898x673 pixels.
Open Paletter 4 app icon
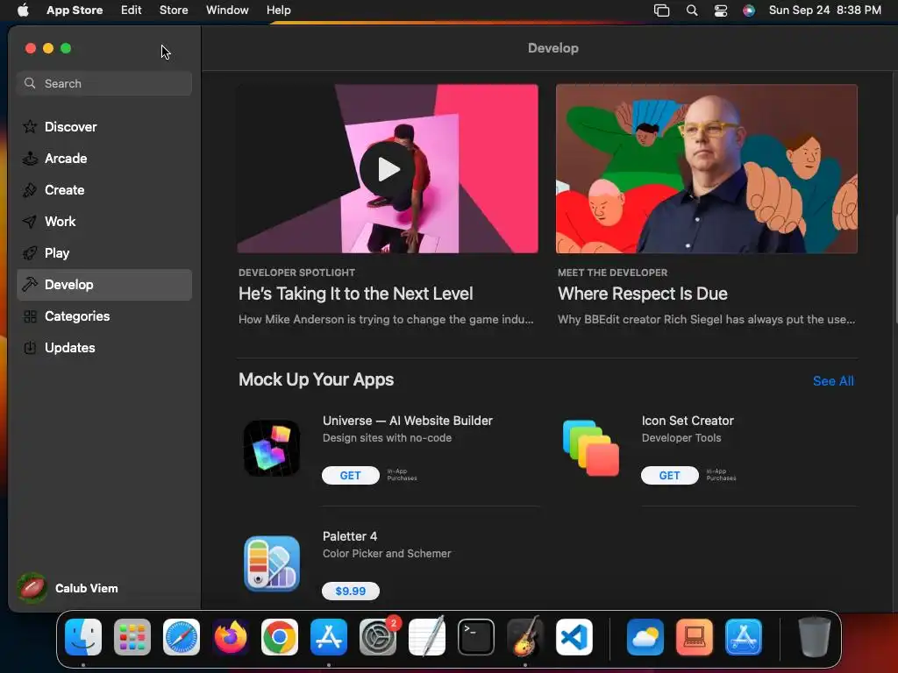pyautogui.click(x=272, y=563)
